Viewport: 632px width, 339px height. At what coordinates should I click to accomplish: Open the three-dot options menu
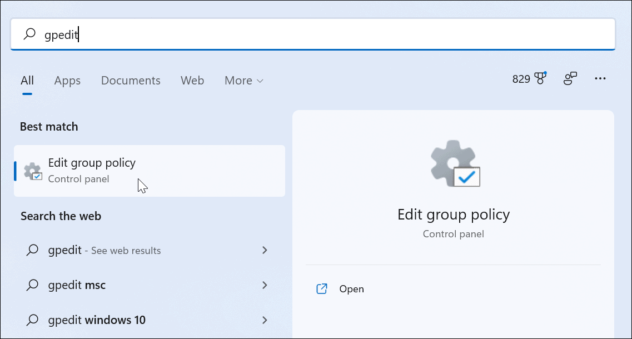(x=600, y=79)
